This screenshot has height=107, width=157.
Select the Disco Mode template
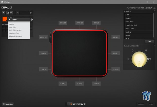point(139,22)
